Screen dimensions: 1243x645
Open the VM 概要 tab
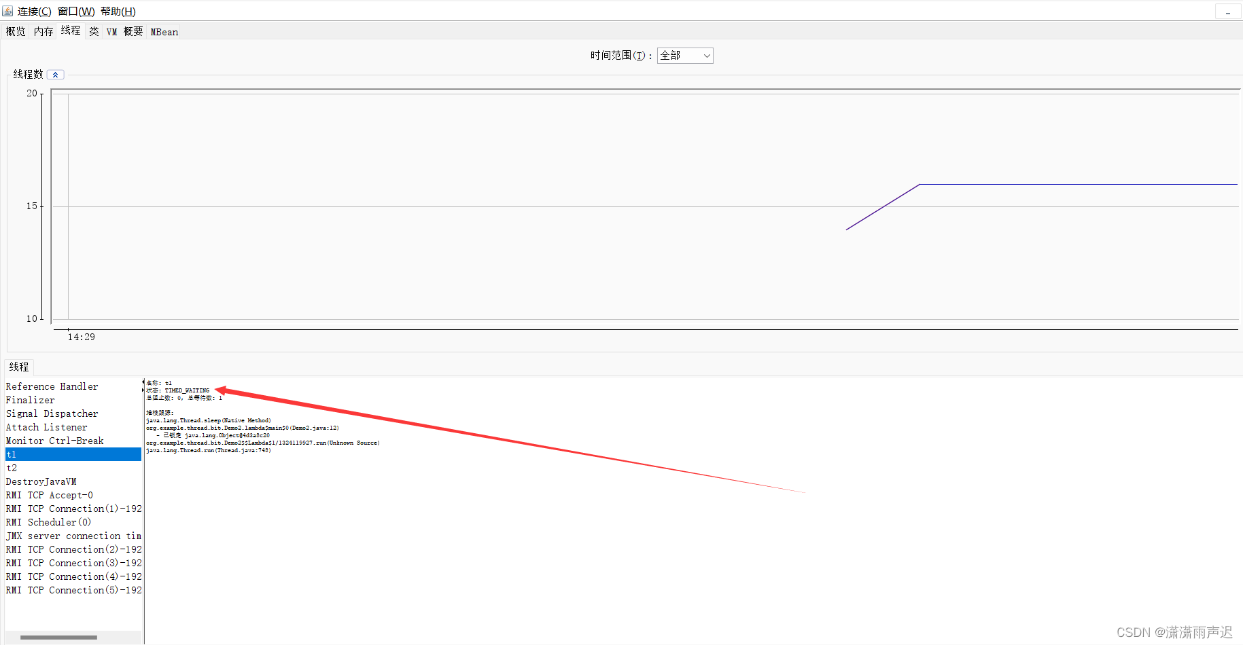click(124, 31)
